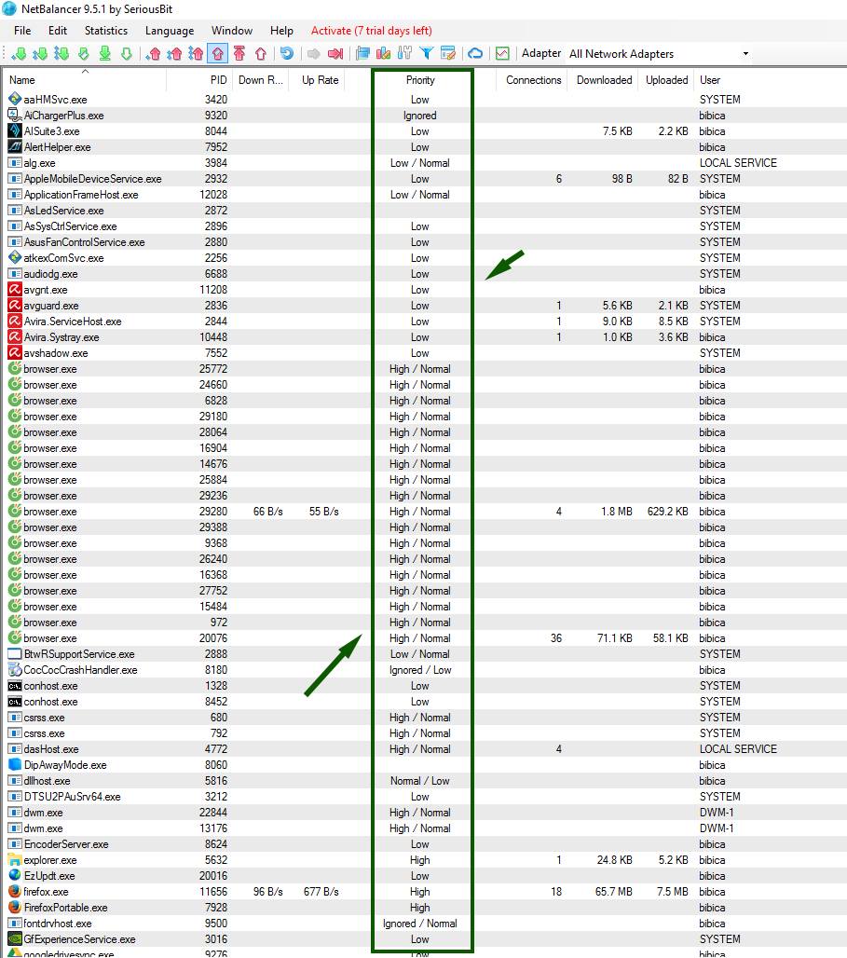Select the Avira.ServiceHost.exe row
The height and width of the screenshot is (958, 847).
pyautogui.click(x=423, y=322)
